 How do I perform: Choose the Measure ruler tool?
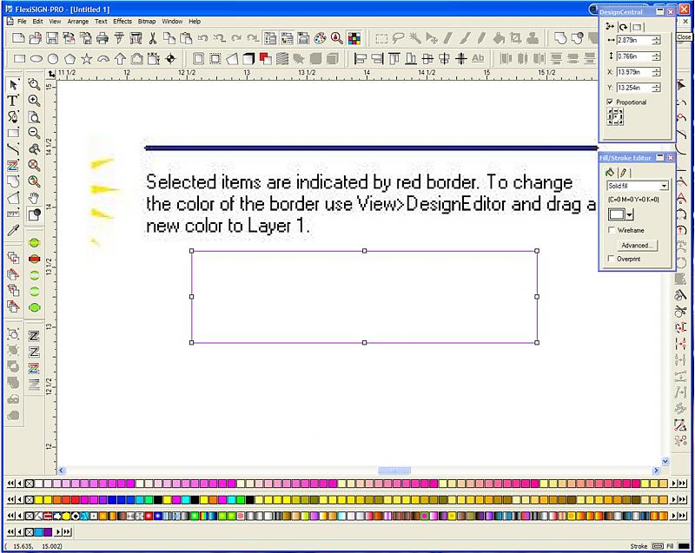pos(13,214)
